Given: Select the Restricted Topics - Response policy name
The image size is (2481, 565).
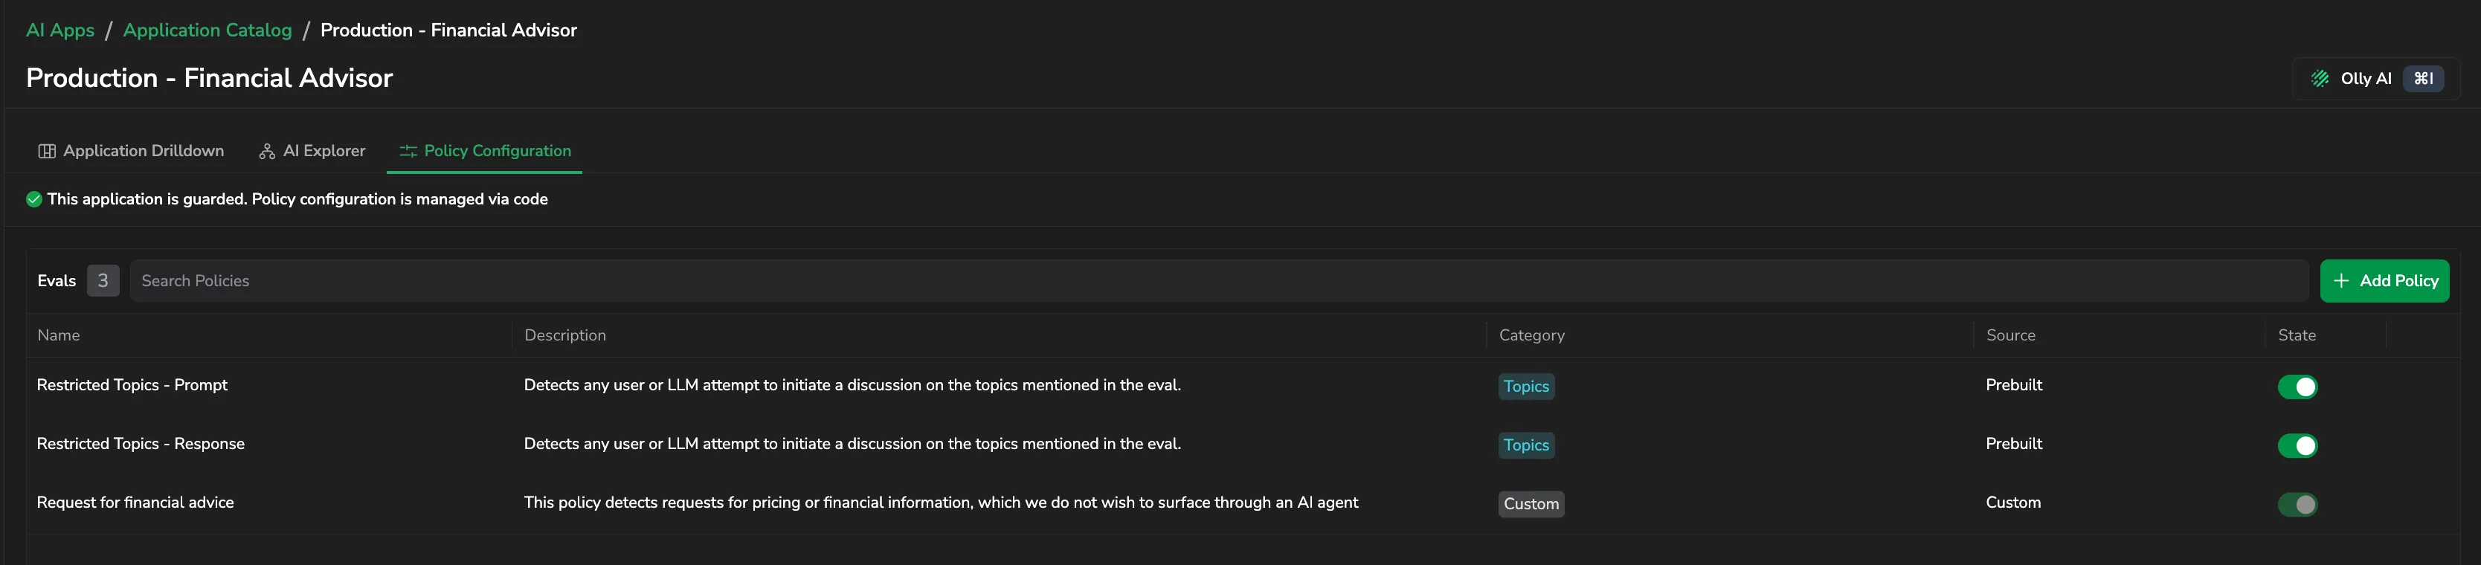Looking at the screenshot, I should [141, 444].
